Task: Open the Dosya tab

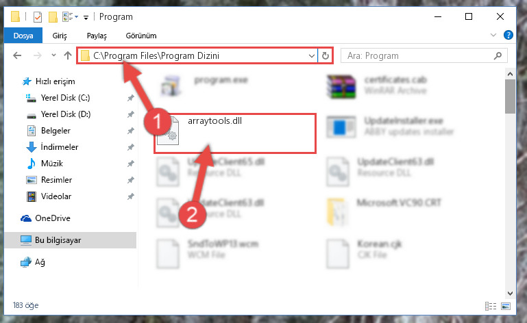Action: coord(23,36)
